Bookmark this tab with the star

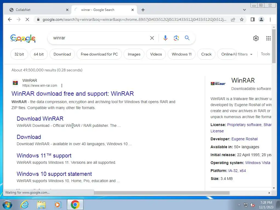(x=242, y=19)
